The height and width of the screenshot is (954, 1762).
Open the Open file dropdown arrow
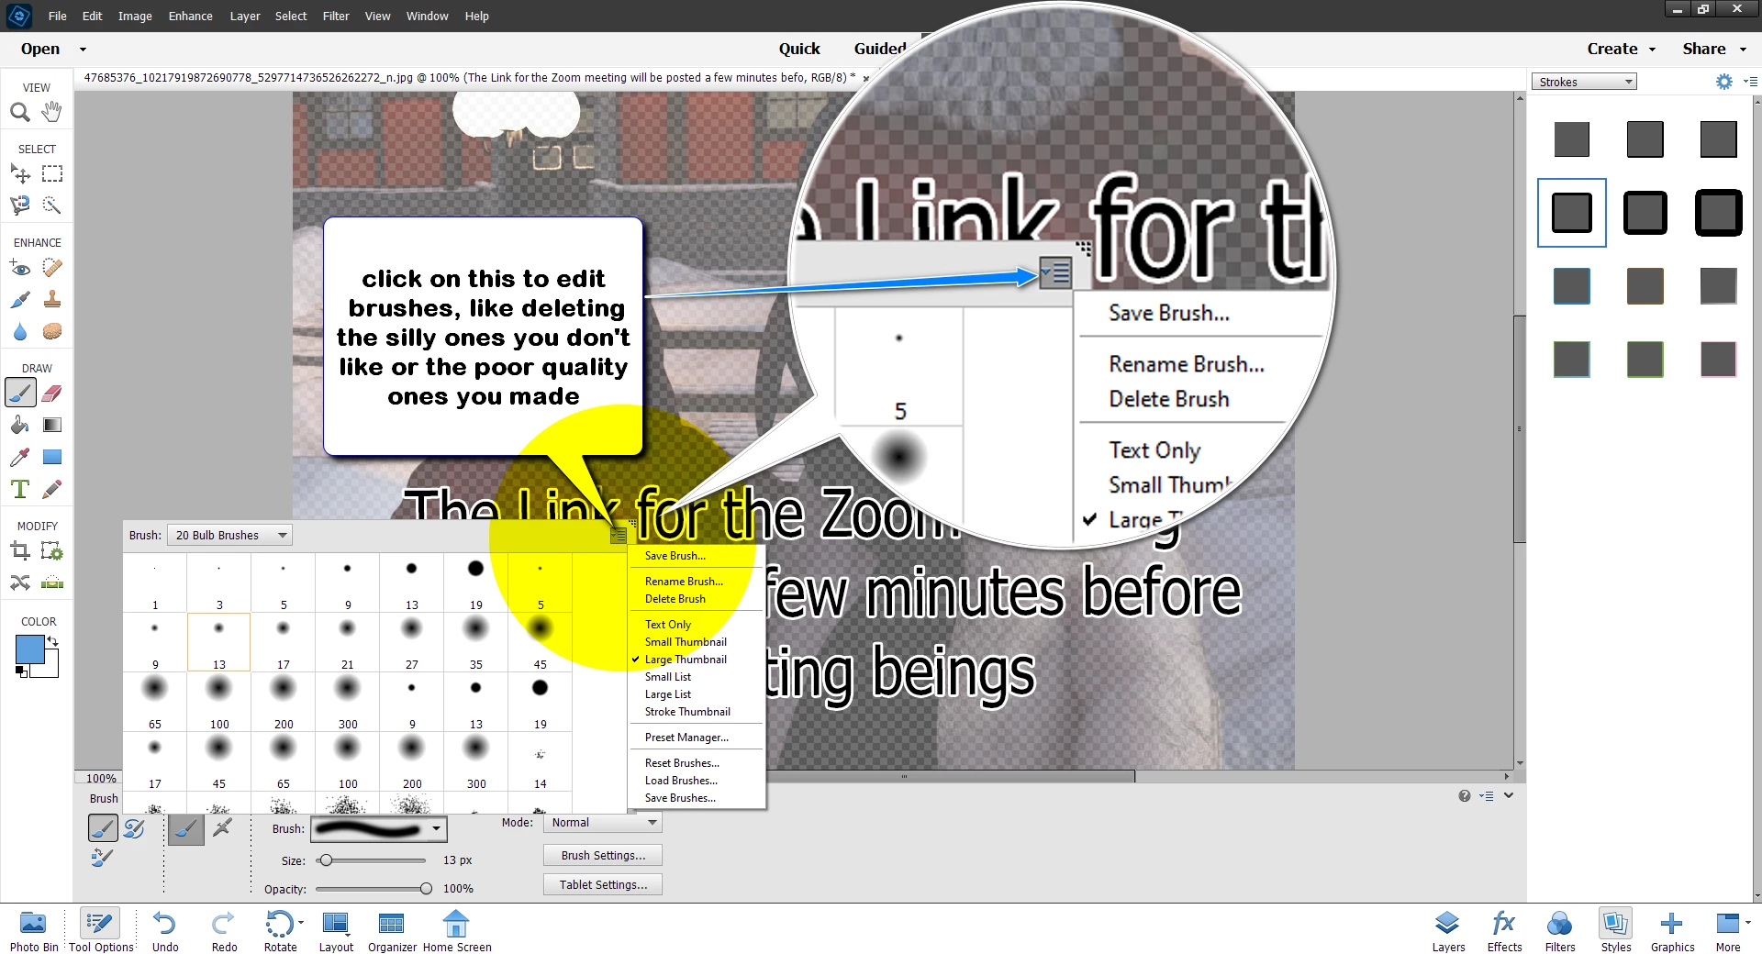(x=83, y=50)
